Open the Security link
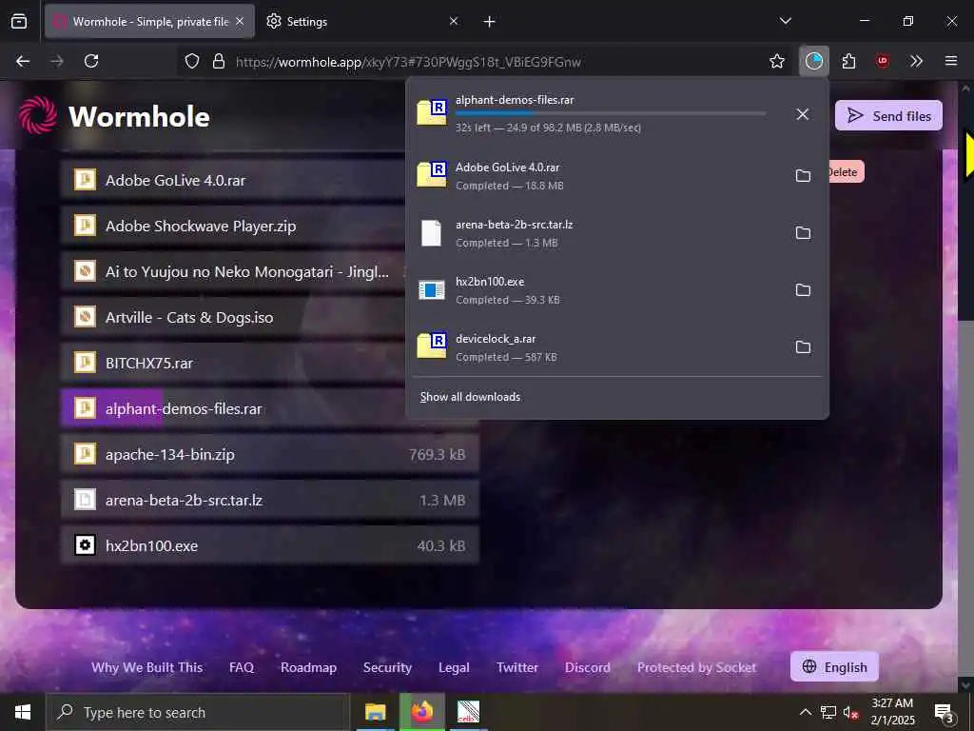 tap(388, 667)
